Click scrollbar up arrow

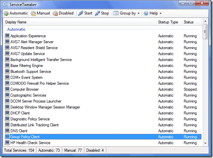coord(205,21)
